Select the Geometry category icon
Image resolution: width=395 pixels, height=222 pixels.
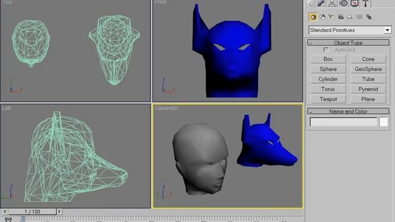313,17
